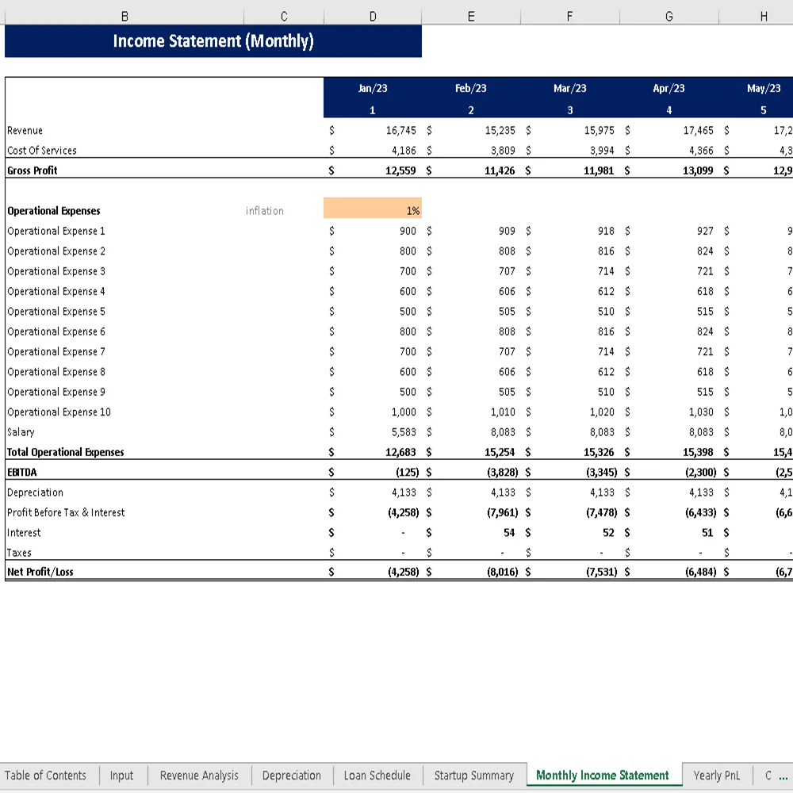Select the Gross Profit row label
Viewport: 793px width, 793px height.
(32, 170)
